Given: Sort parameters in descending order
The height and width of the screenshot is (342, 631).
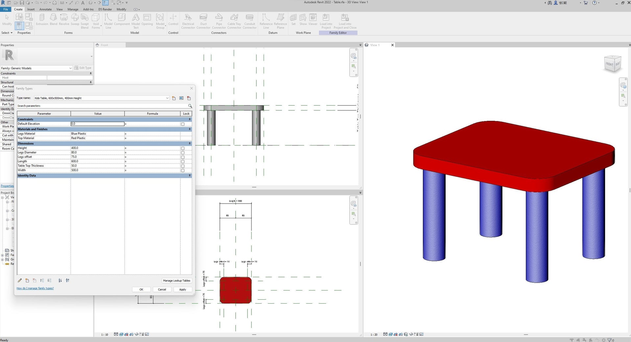Looking at the screenshot, I should click(68, 281).
